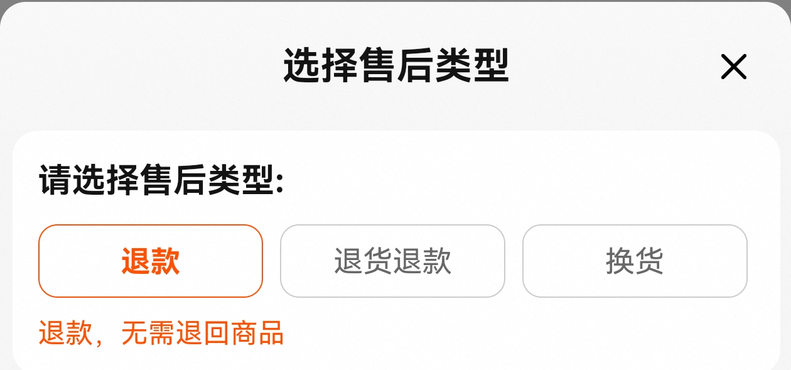Switch after-sales type to 退货退款
The image size is (791, 370).
[392, 261]
